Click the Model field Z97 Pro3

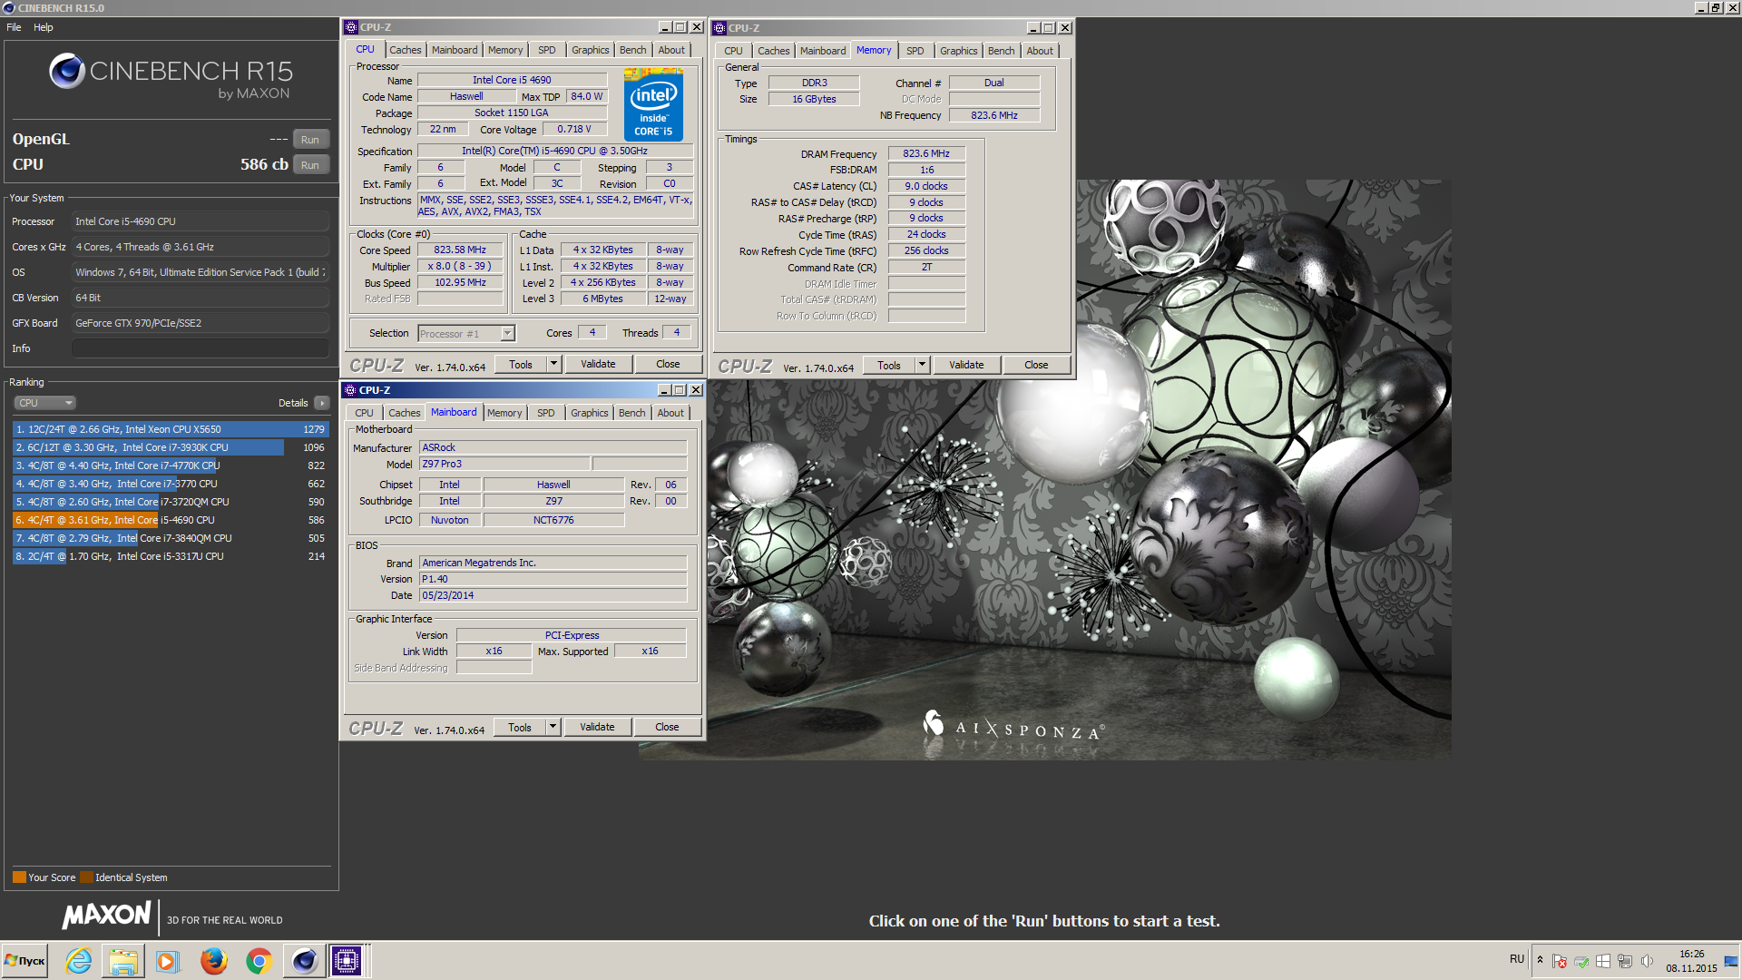(504, 464)
